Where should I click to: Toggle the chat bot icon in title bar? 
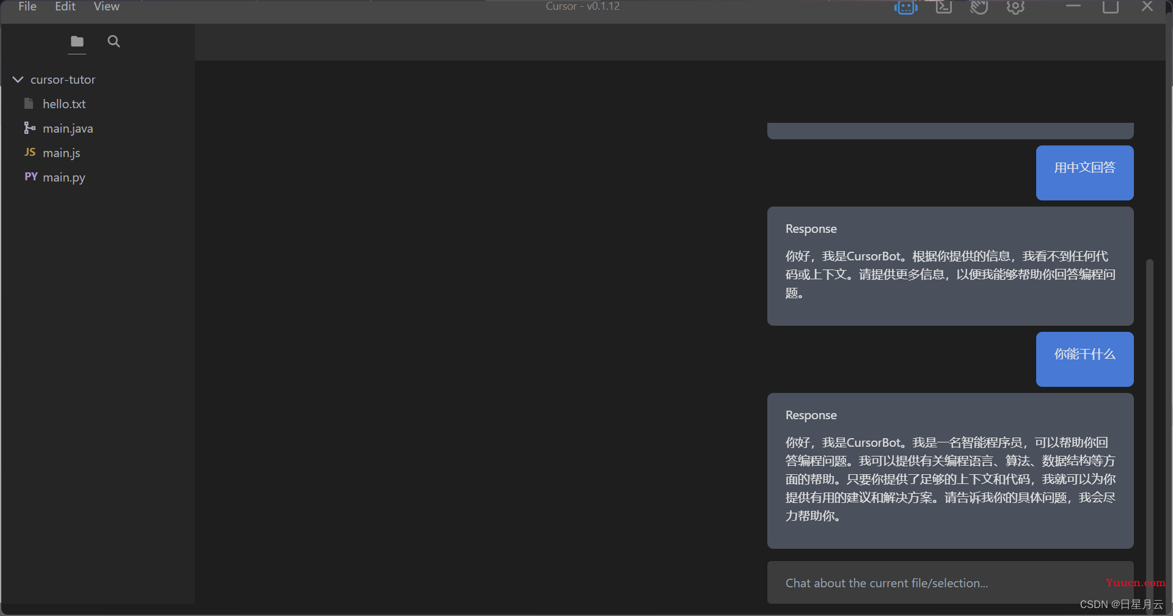906,7
